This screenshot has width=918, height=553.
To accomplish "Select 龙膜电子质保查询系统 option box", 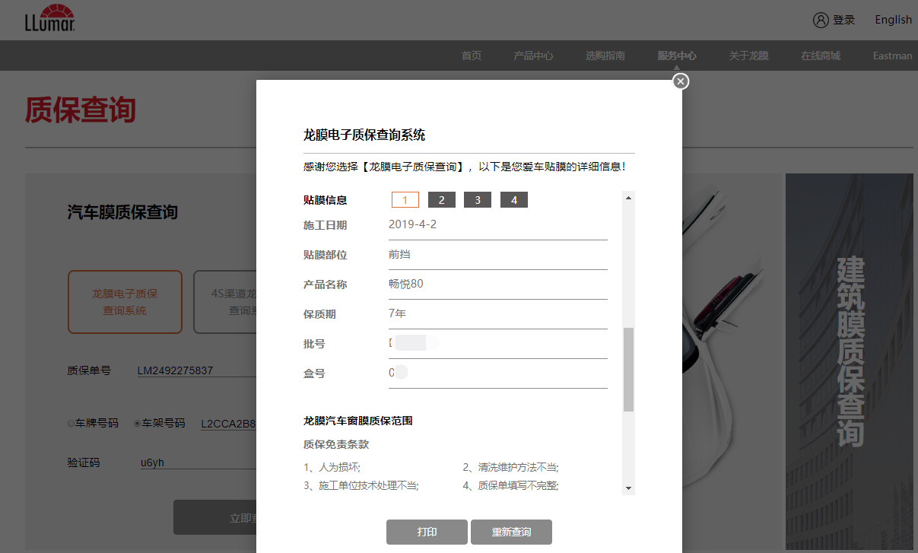I will pyautogui.click(x=125, y=302).
